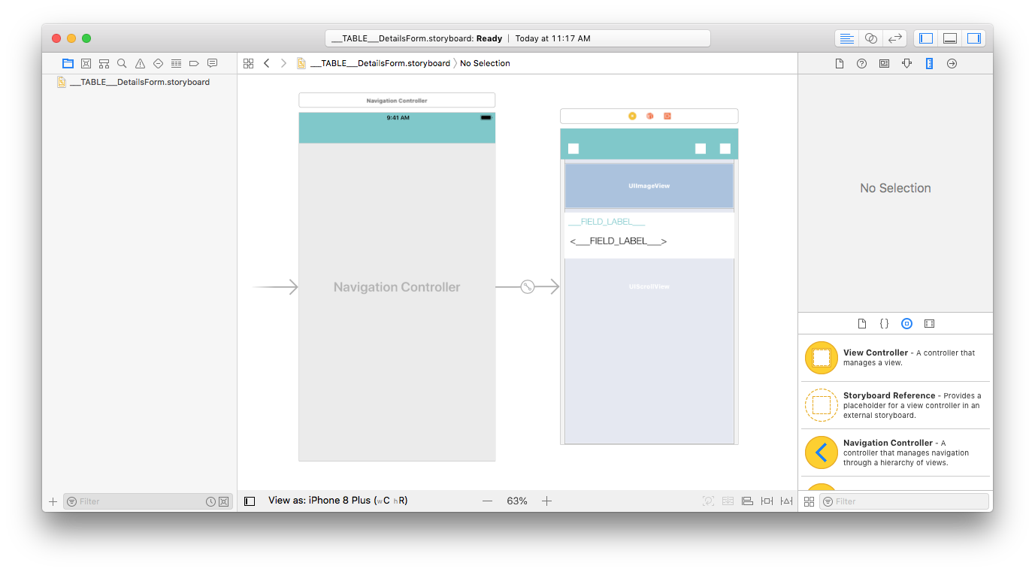
Task: Zoom in the canvas with plus
Action: pos(547,501)
